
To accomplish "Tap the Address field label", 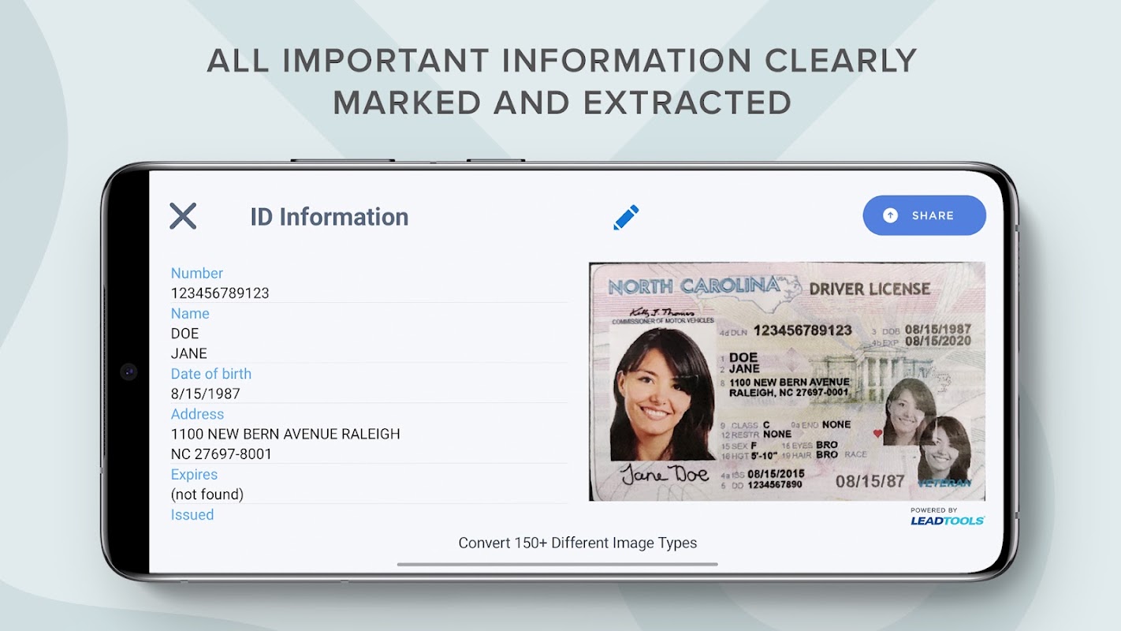I will (x=198, y=414).
